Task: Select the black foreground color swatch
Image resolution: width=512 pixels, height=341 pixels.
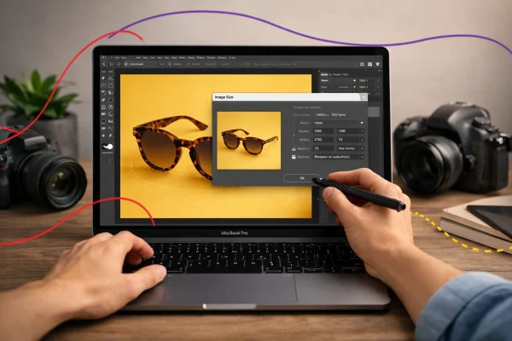Action: tap(104, 146)
